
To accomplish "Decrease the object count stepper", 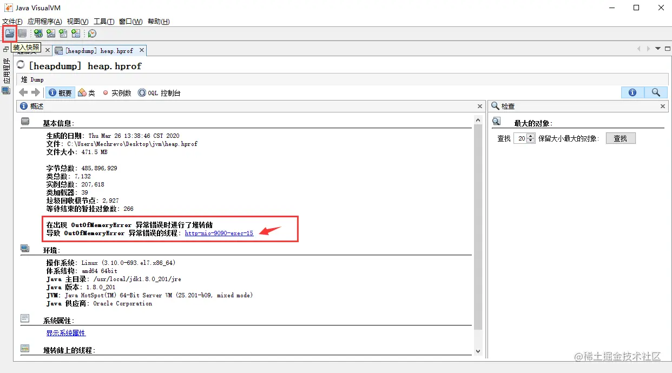I will pos(531,141).
